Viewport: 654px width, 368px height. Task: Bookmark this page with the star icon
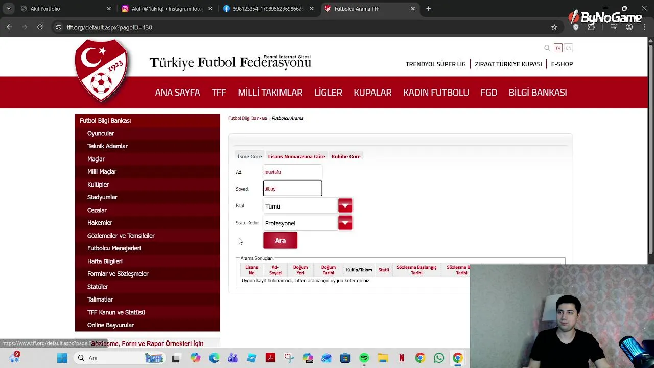tap(554, 27)
